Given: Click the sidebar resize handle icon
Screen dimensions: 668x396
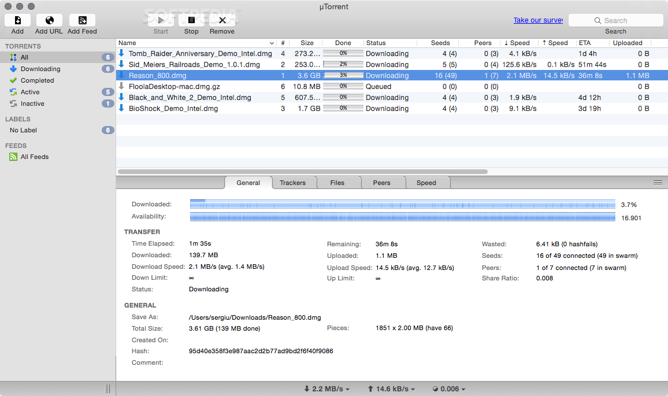Looking at the screenshot, I should coord(107,388).
